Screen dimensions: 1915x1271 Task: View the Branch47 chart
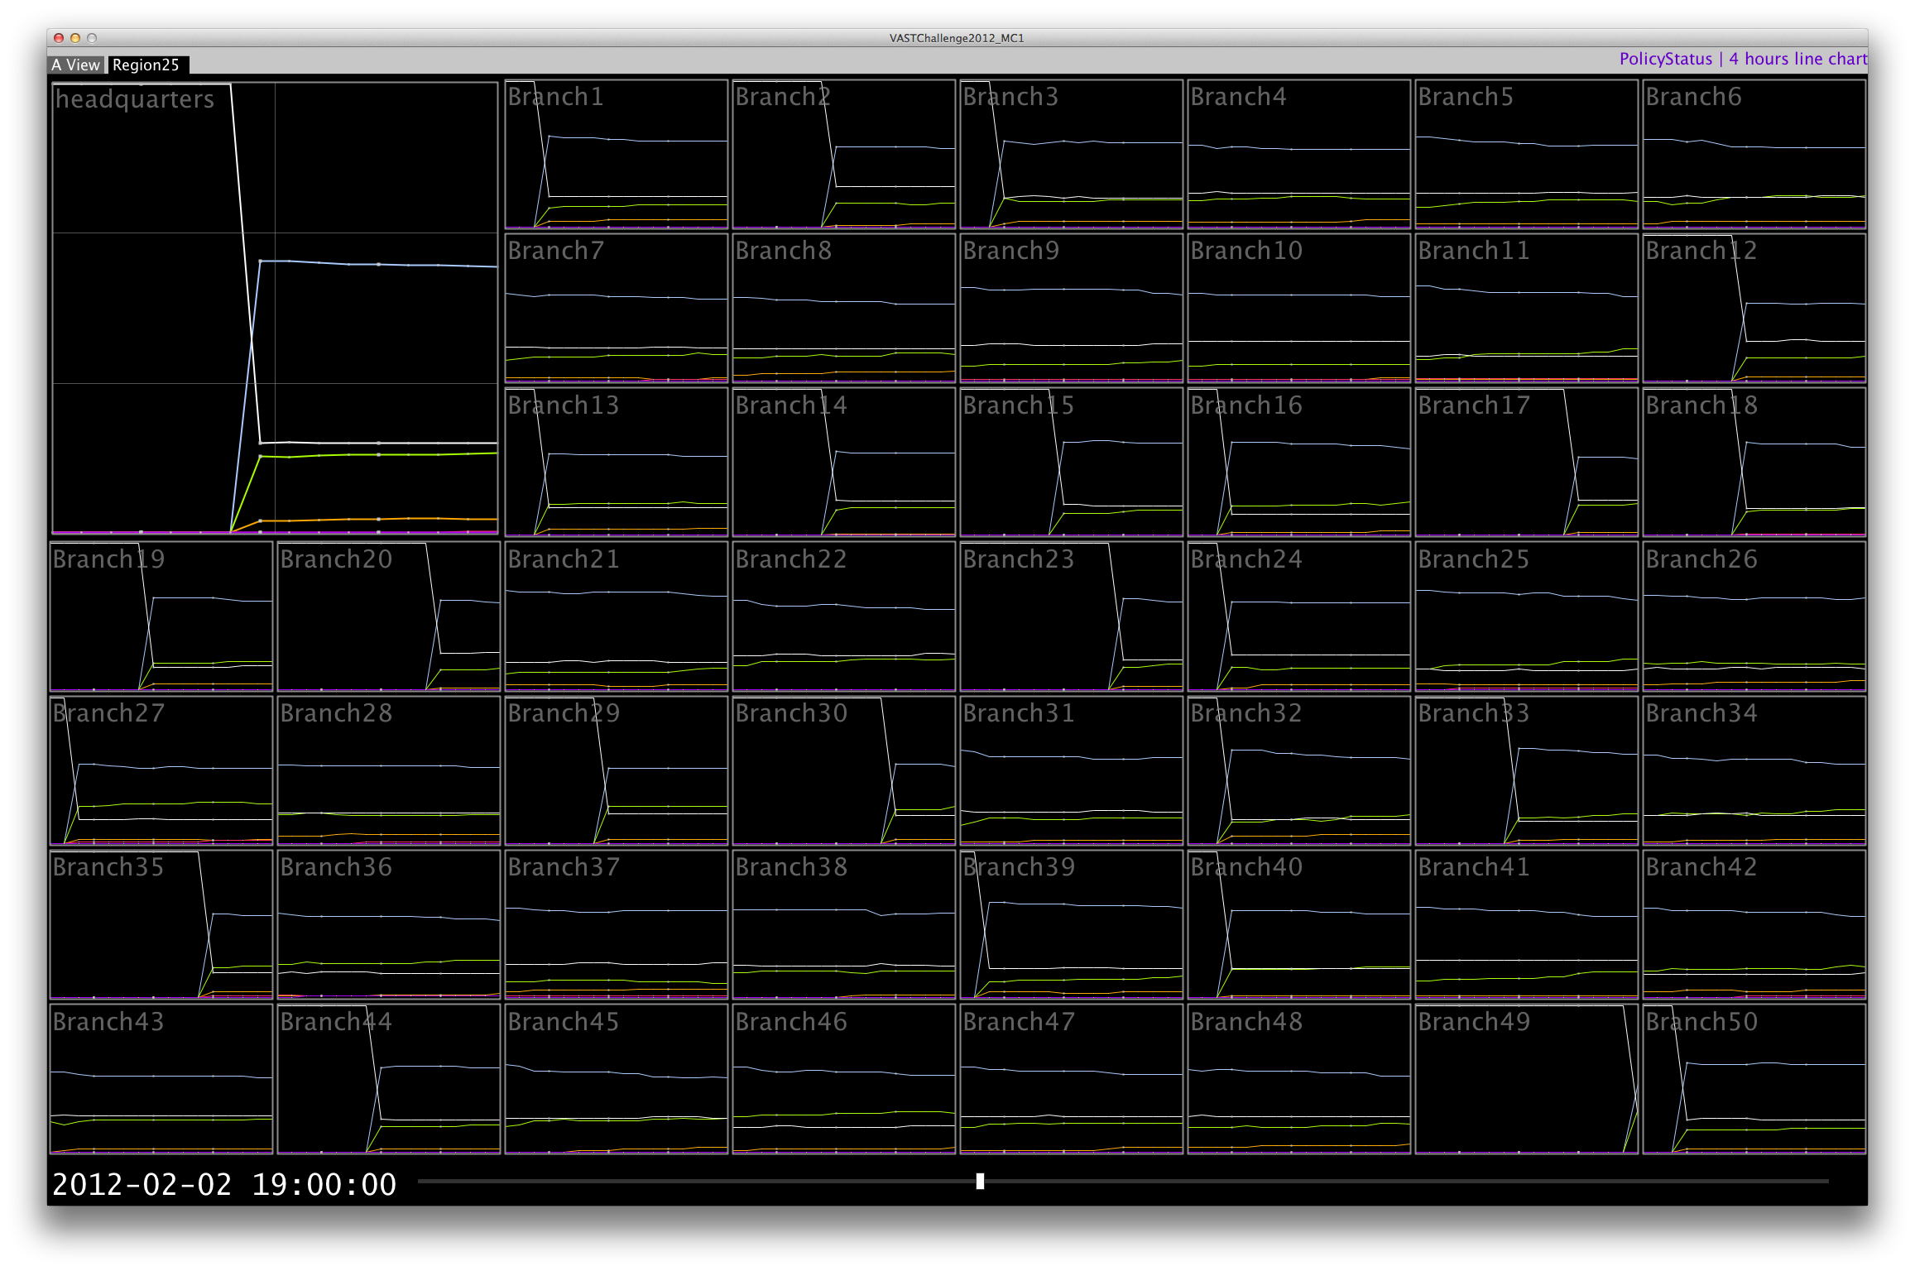[x=1072, y=1079]
